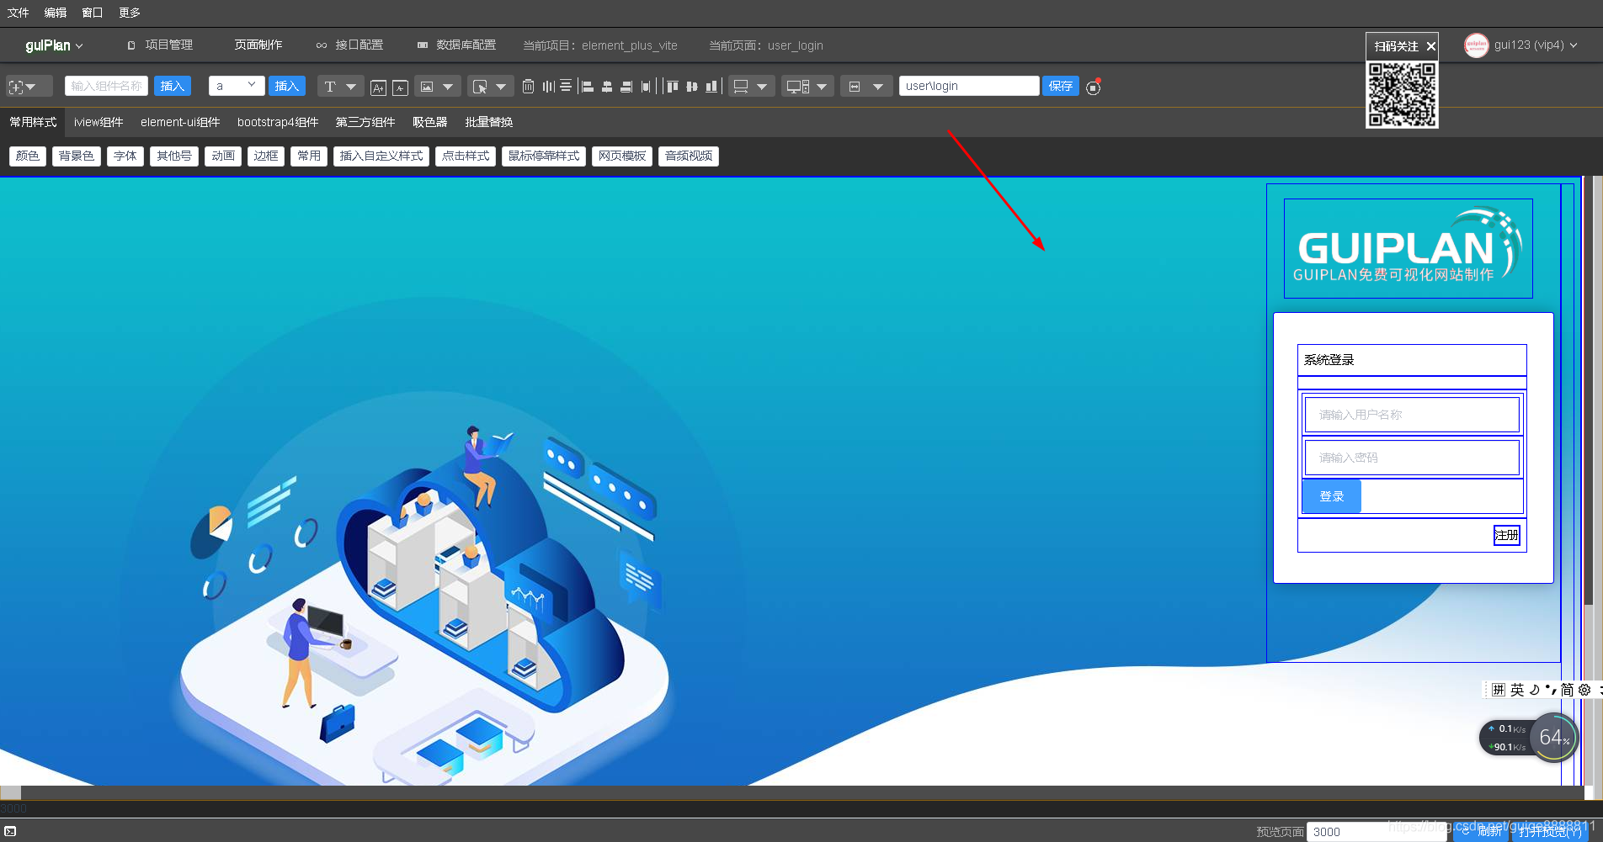Click the gui123 user avatar
This screenshot has height=842, width=1603.
coord(1476,45)
